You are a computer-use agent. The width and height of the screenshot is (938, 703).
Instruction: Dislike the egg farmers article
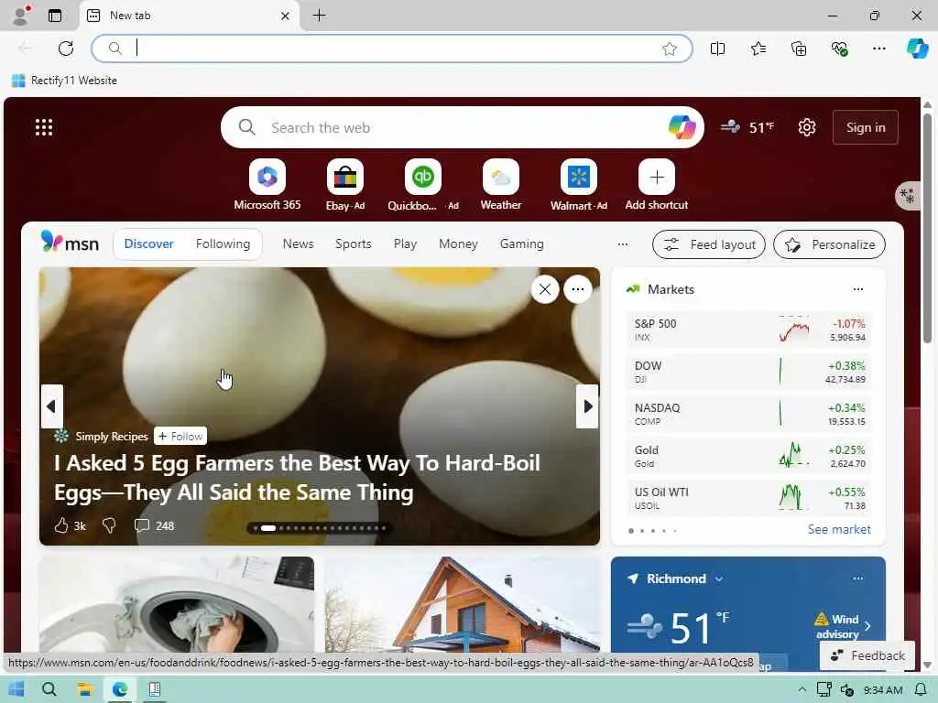(x=109, y=525)
